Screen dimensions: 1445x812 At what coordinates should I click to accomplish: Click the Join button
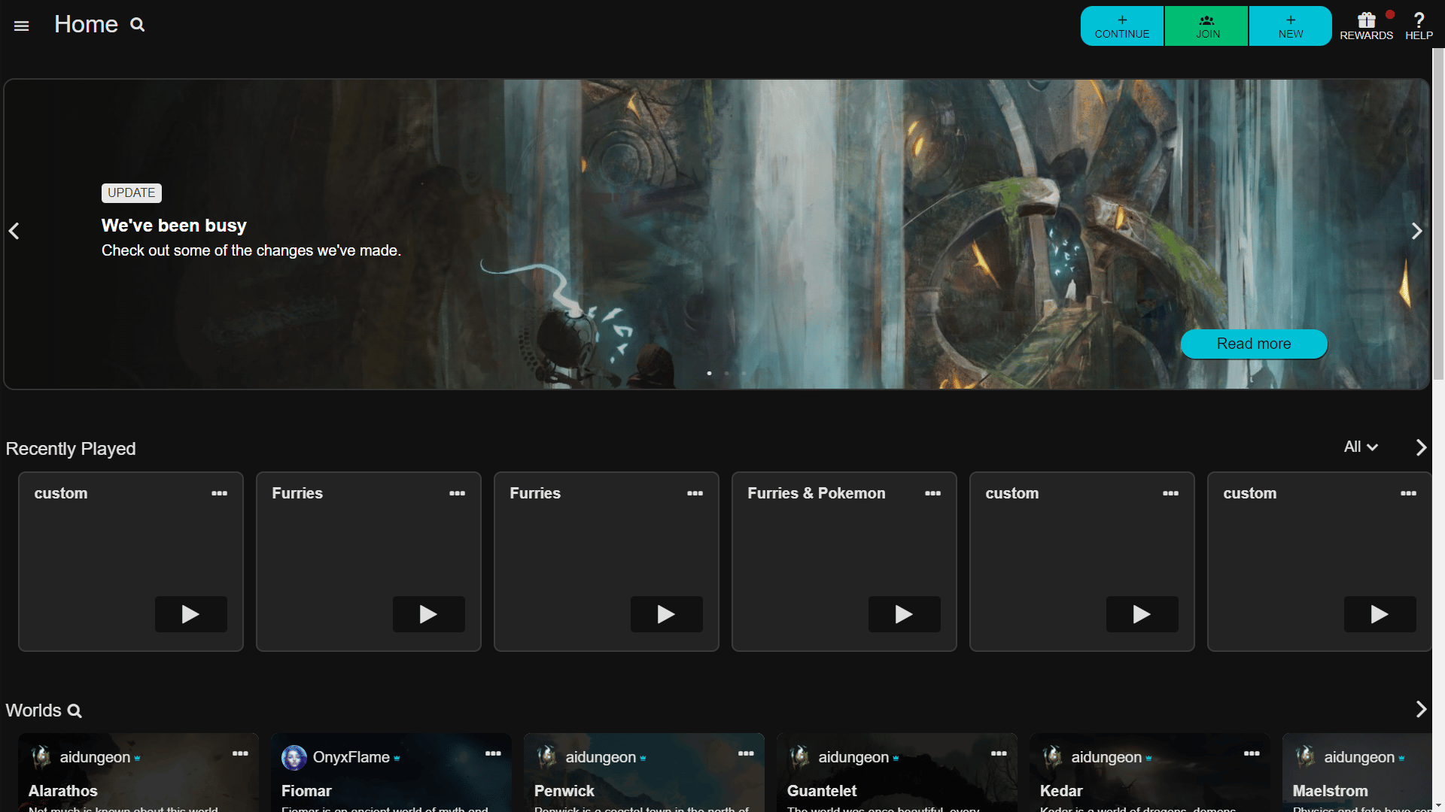pos(1207,26)
